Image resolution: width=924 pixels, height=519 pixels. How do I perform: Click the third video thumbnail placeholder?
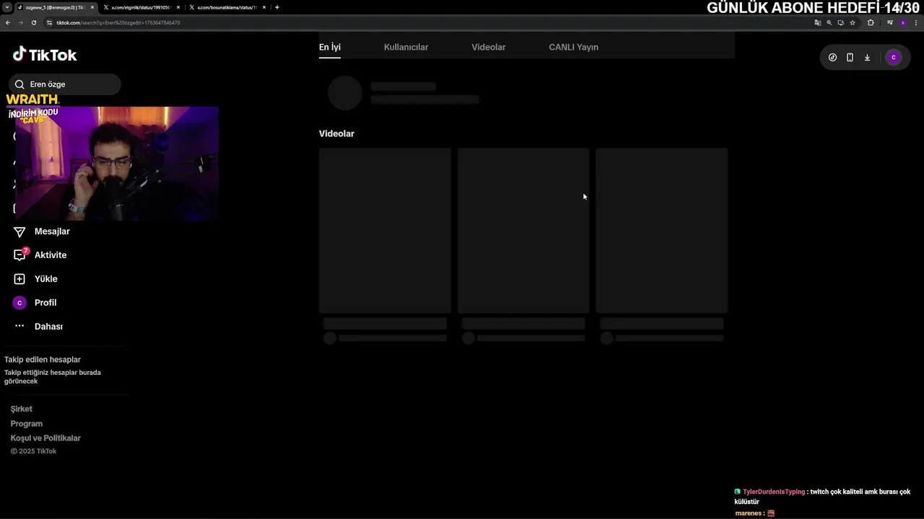662,231
